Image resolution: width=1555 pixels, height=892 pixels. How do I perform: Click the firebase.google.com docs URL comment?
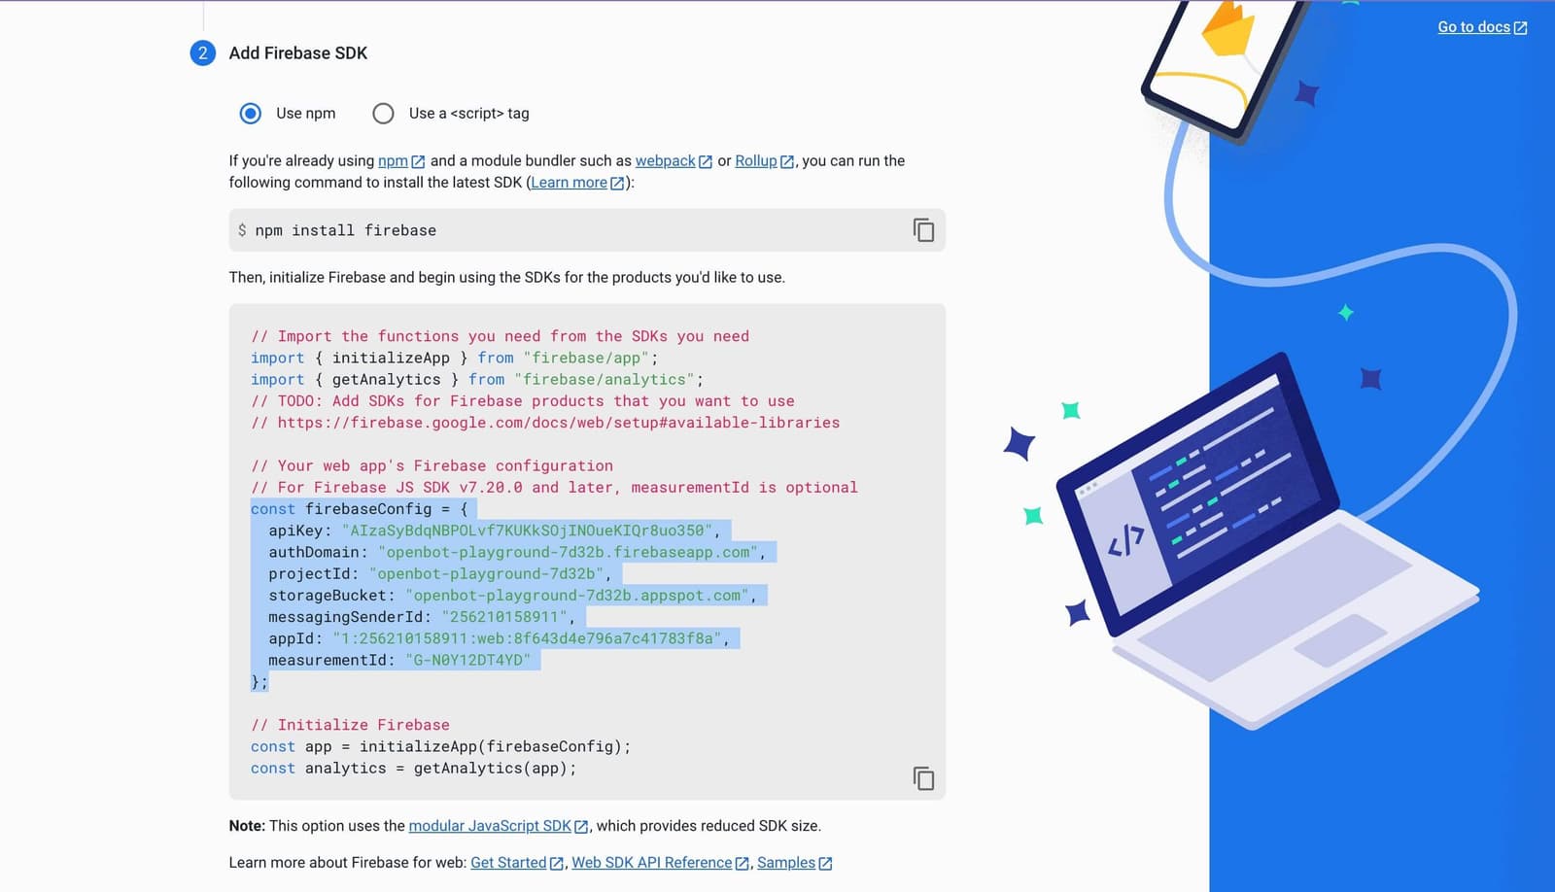pyautogui.click(x=545, y=423)
